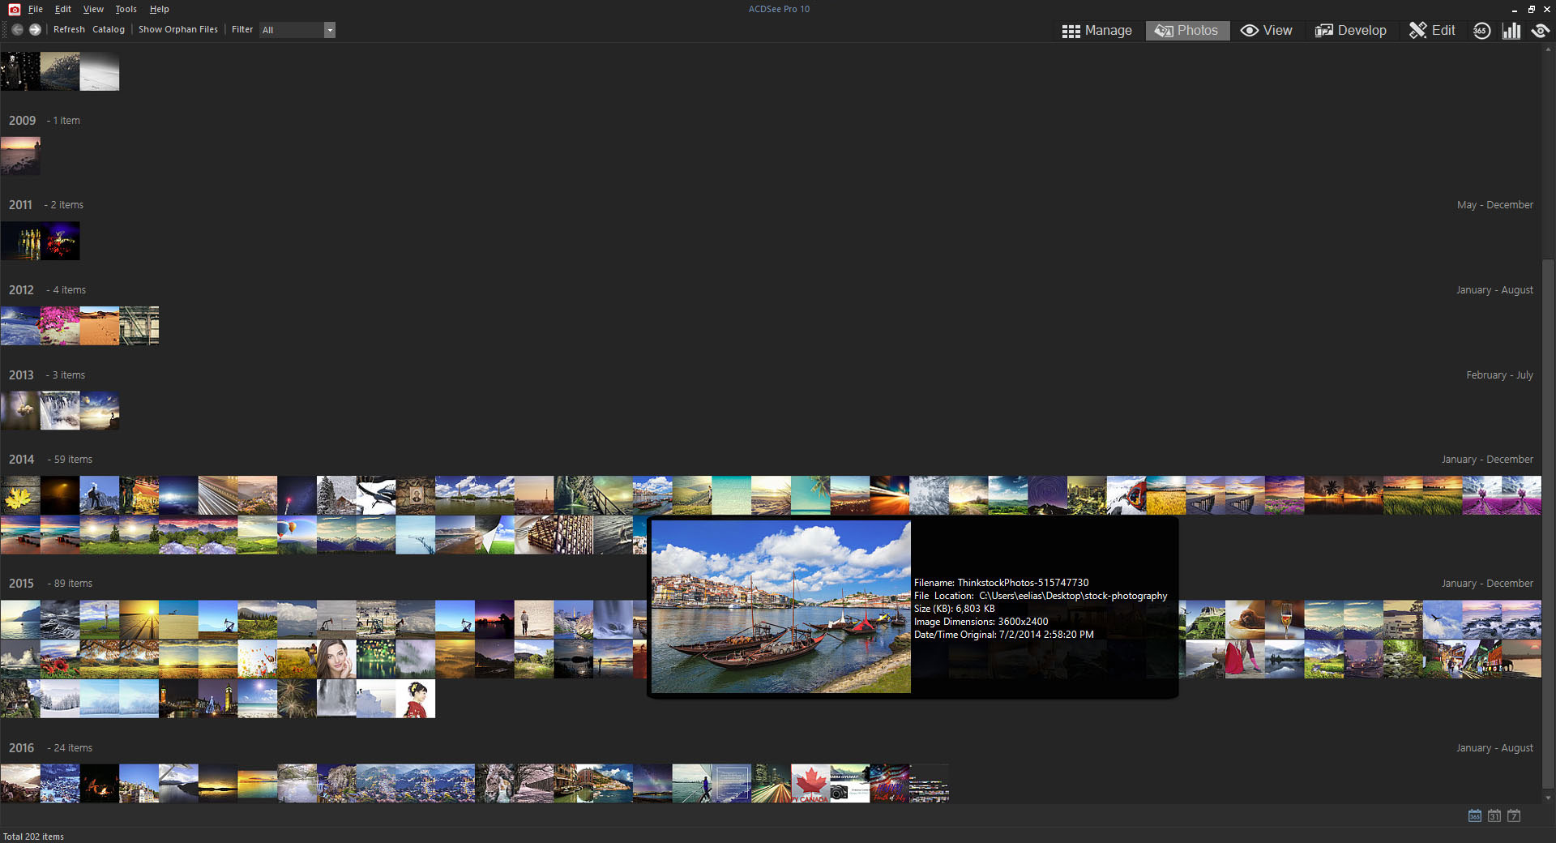Viewport: 1556px width, 843px height.
Task: Open the File menu
Action: tap(36, 9)
